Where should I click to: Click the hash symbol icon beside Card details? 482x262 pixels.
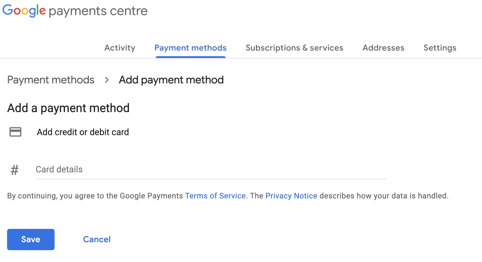click(15, 170)
